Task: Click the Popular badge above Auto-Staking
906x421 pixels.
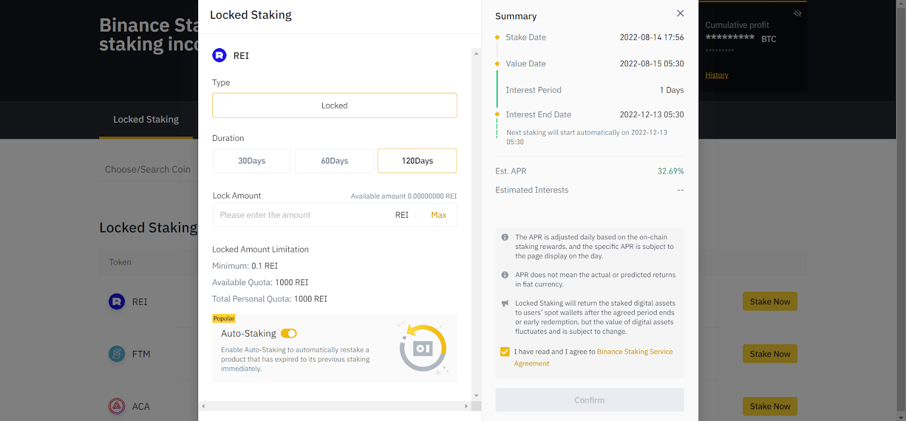Action: (224, 319)
